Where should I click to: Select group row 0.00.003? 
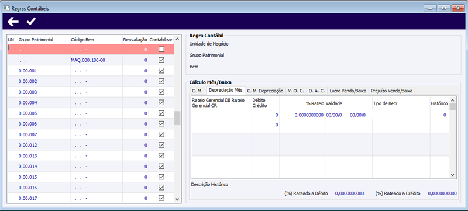[91, 92]
